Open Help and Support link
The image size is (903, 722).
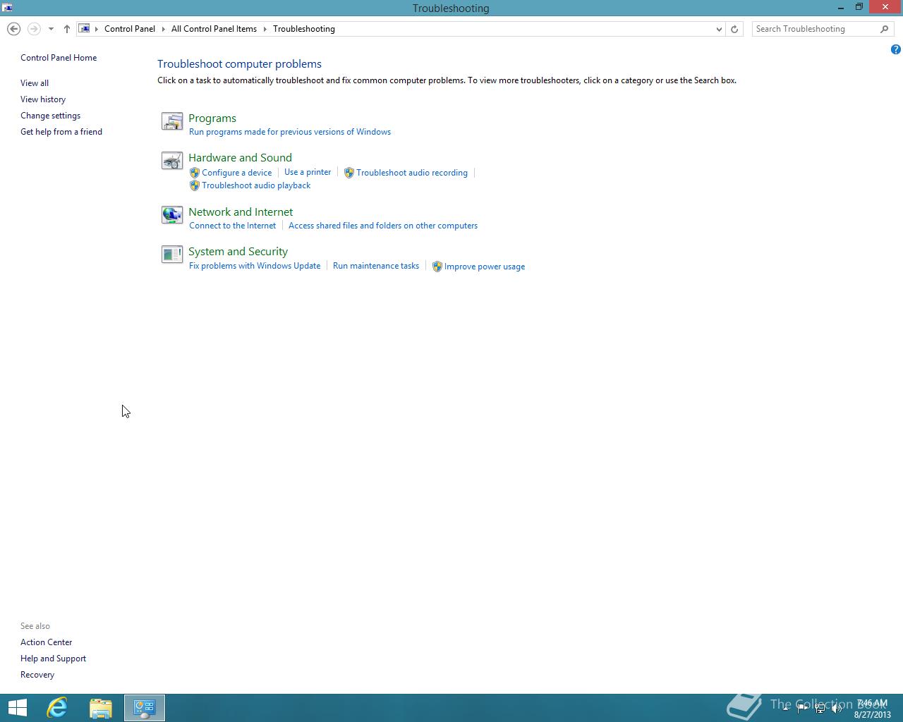[53, 659]
